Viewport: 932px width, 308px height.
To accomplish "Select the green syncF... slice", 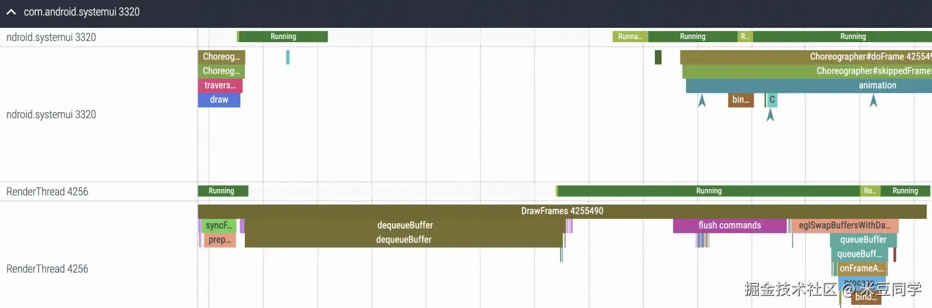I will coord(220,226).
